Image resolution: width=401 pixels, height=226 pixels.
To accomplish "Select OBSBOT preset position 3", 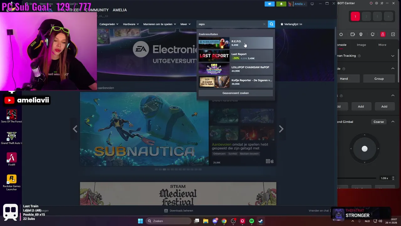I will (377, 16).
